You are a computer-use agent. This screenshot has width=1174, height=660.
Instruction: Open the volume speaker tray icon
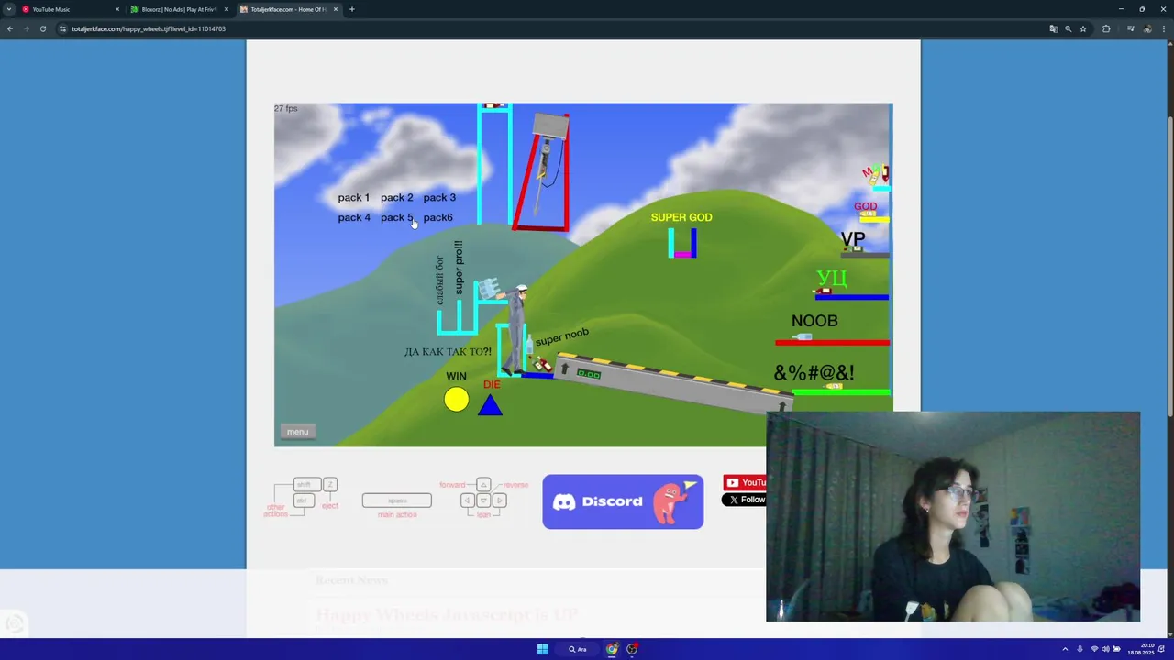pos(1104,649)
